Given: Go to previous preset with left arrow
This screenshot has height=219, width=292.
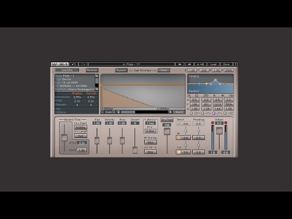Looking at the screenshot, I should point(179,64).
